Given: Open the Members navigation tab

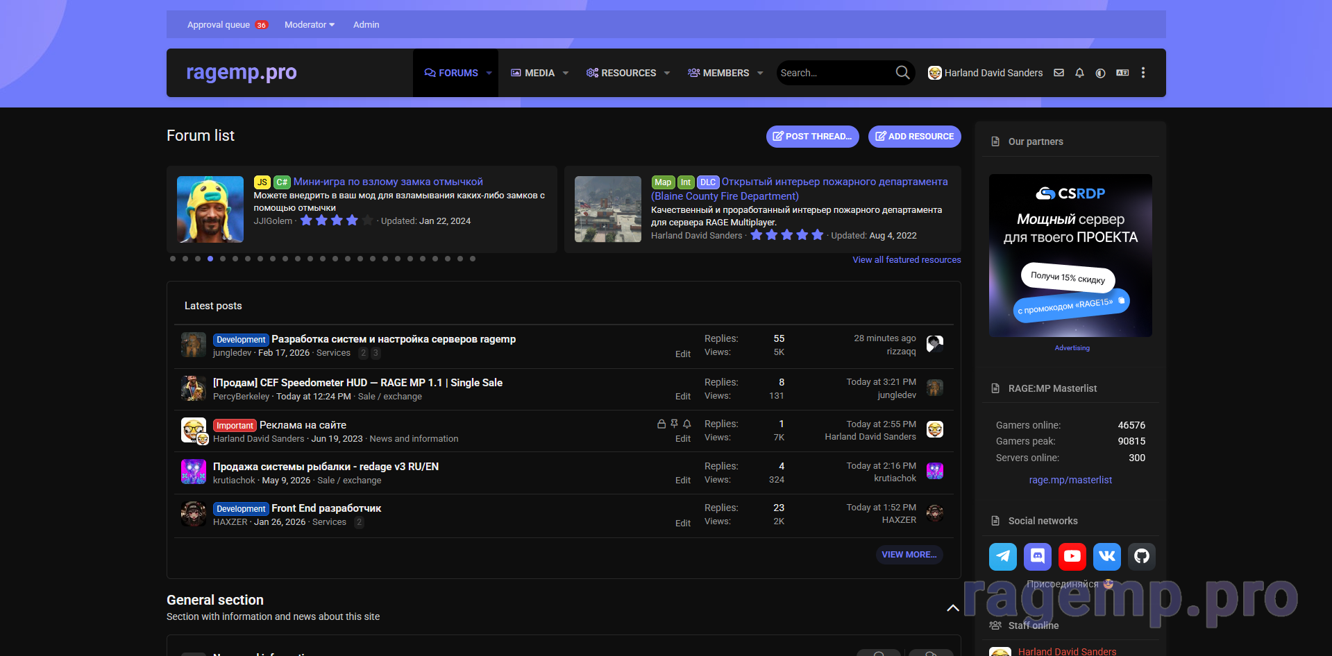Looking at the screenshot, I should click(718, 73).
